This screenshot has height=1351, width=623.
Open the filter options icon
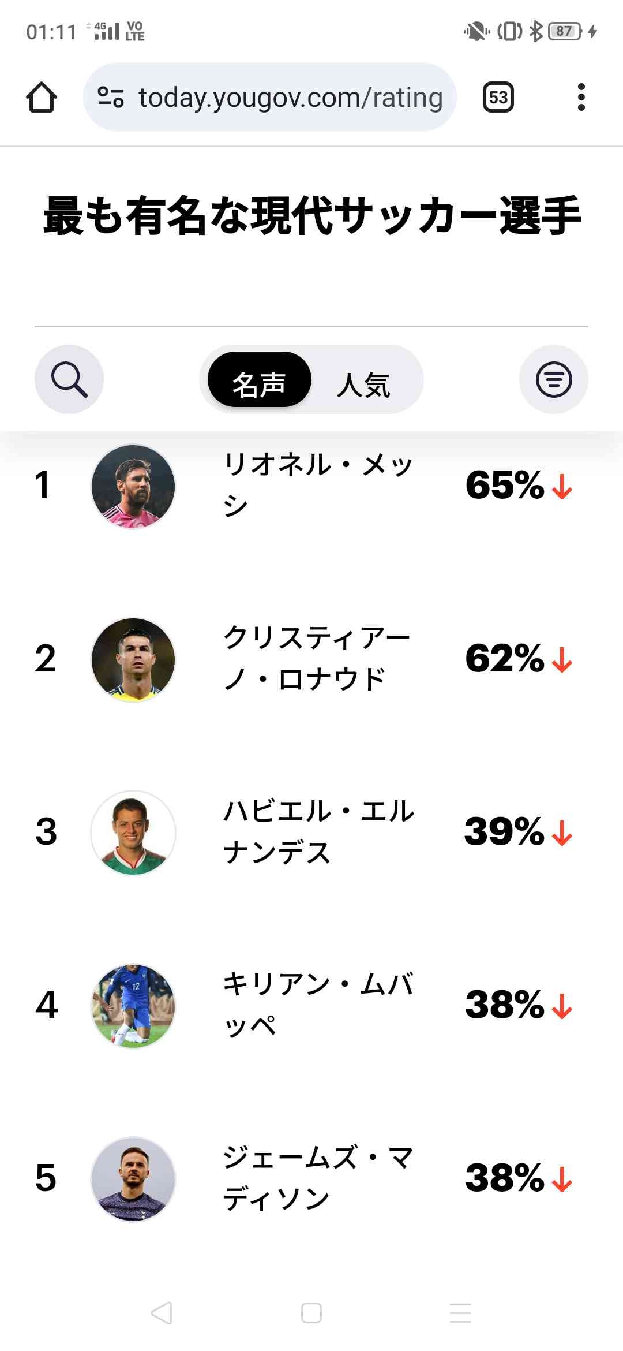(554, 379)
